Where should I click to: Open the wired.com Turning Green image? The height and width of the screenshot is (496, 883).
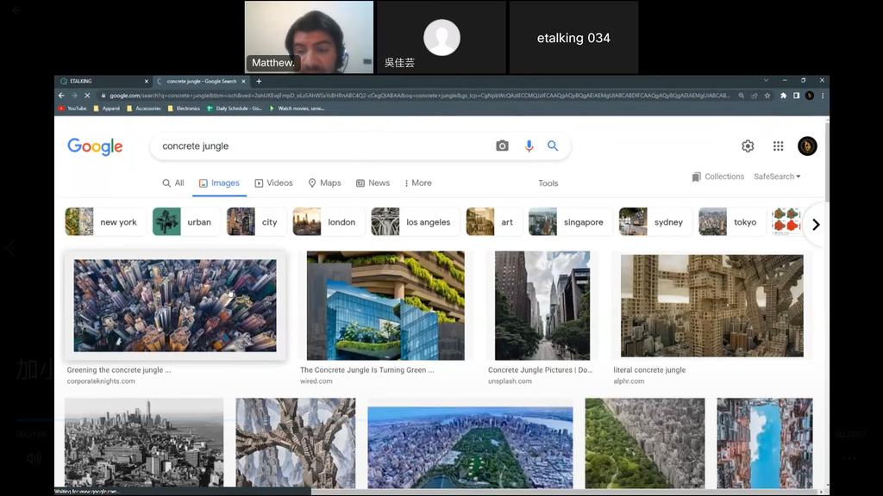(385, 306)
